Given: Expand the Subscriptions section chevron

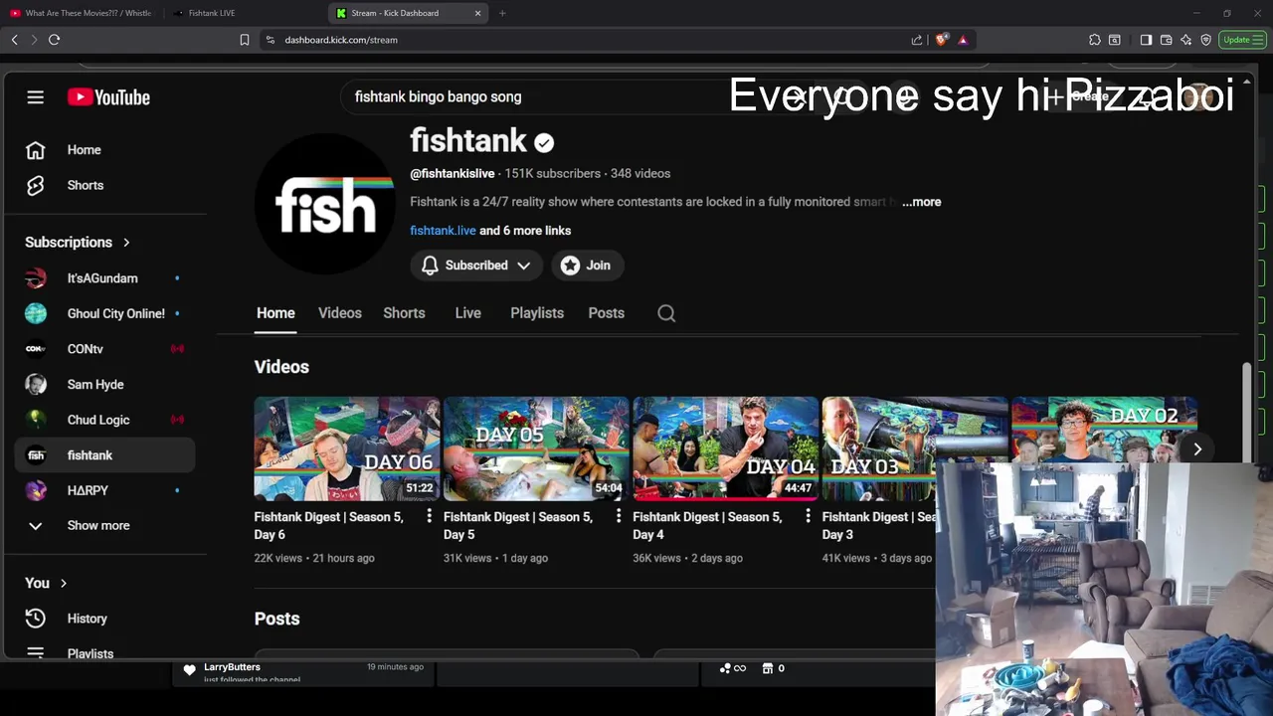Looking at the screenshot, I should pos(126,243).
